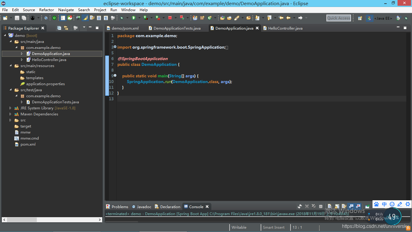
Task: Toggle Skip All Breakpoints icon
Action: pos(46,18)
